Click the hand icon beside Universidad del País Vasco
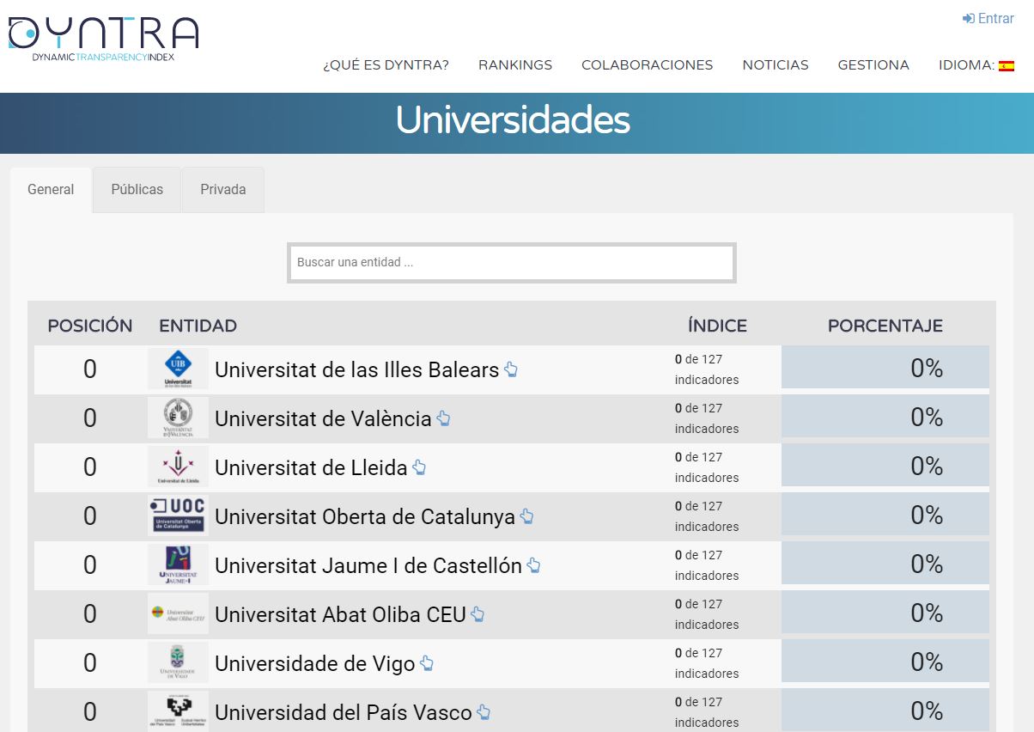Screen dimensions: 1034x732 [x=484, y=713]
